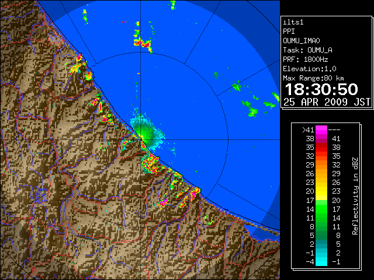374x280 pixels.
Task: Pick the bright magenta >41 dBZ swatch
Action: [x=321, y=130]
